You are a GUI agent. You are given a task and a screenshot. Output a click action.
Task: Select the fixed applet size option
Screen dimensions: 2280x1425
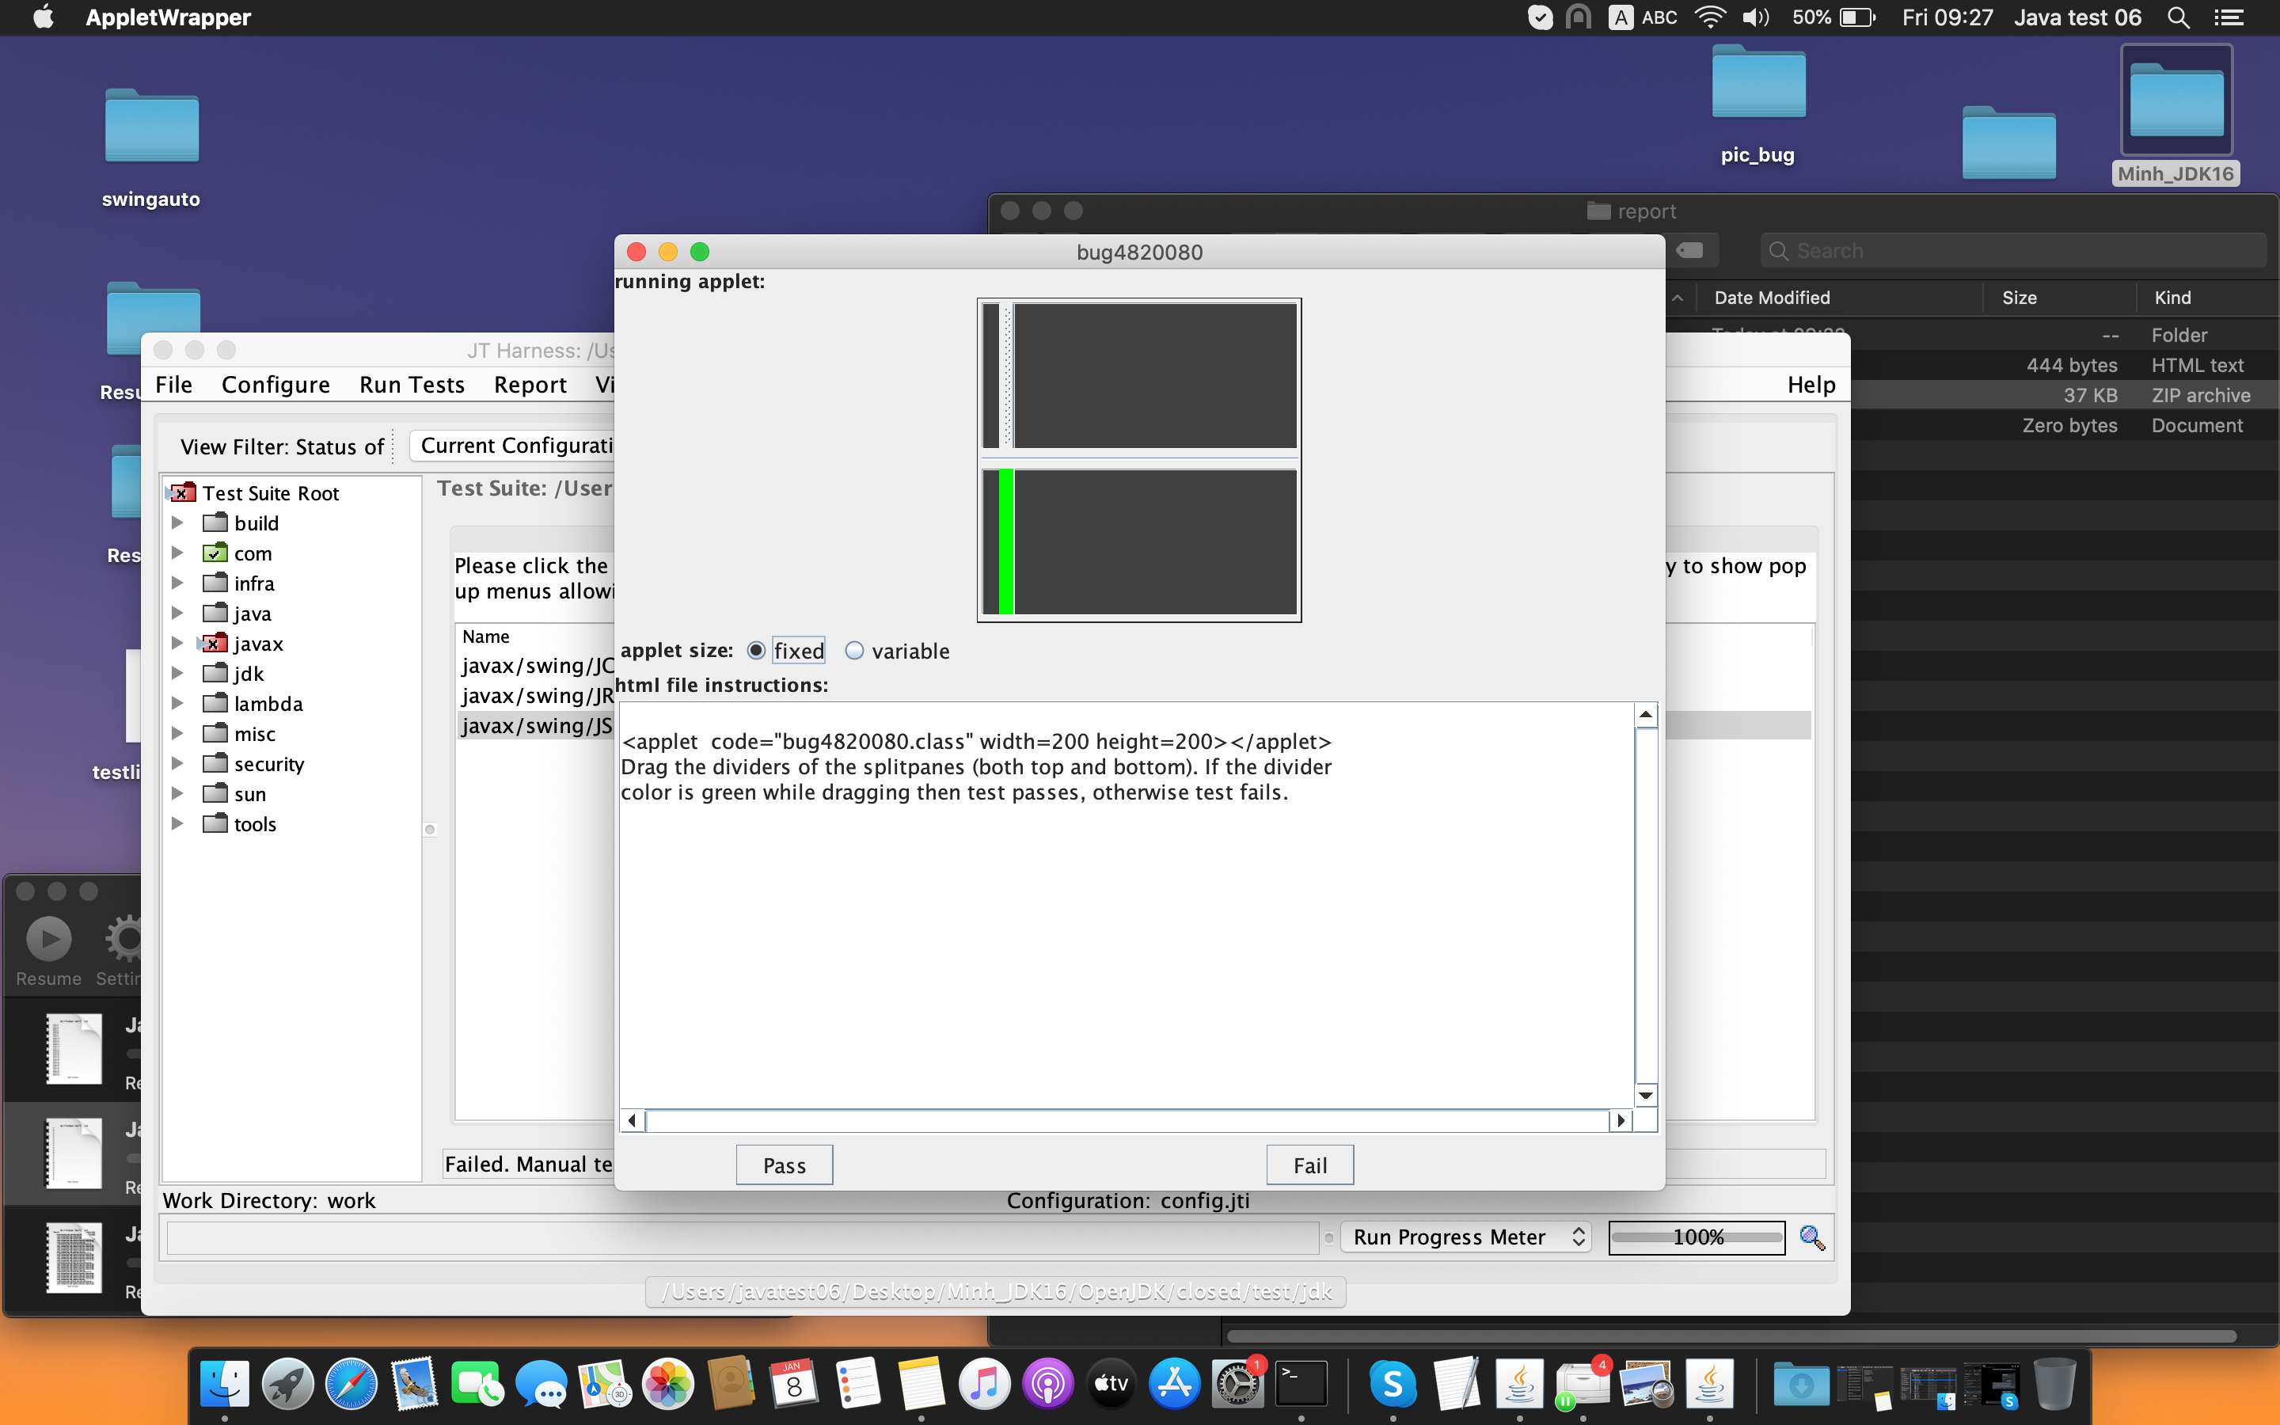coord(755,650)
